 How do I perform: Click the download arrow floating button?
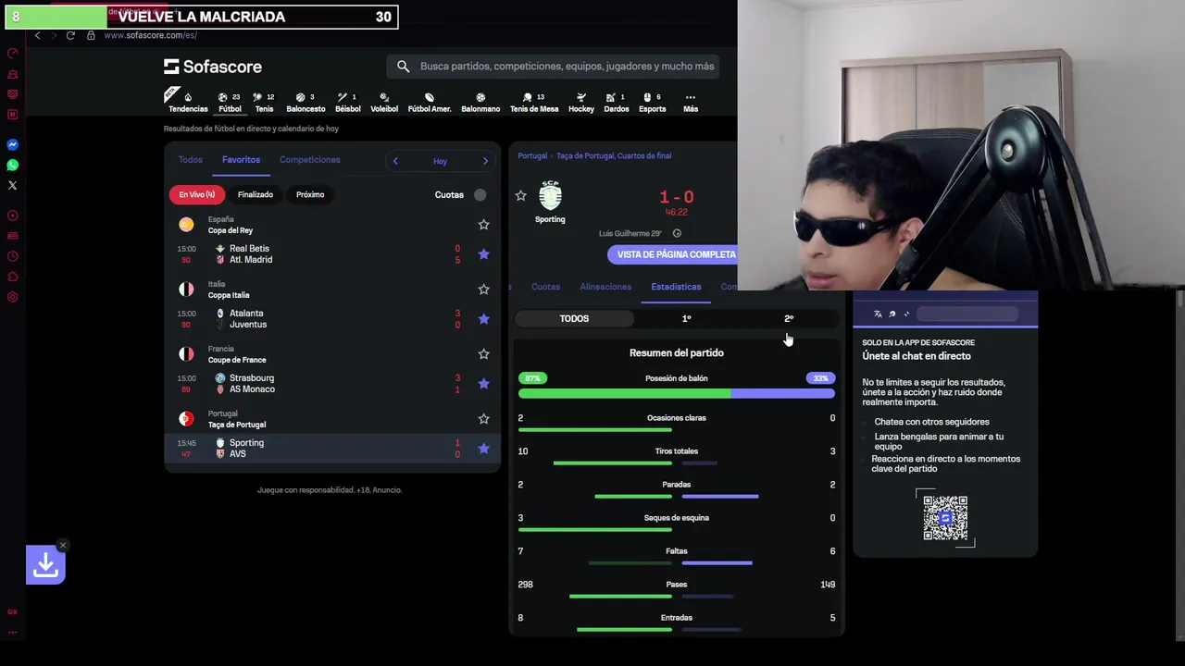[45, 564]
